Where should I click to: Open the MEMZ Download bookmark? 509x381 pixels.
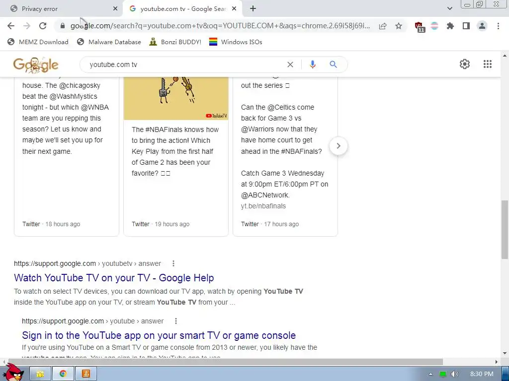coord(38,42)
